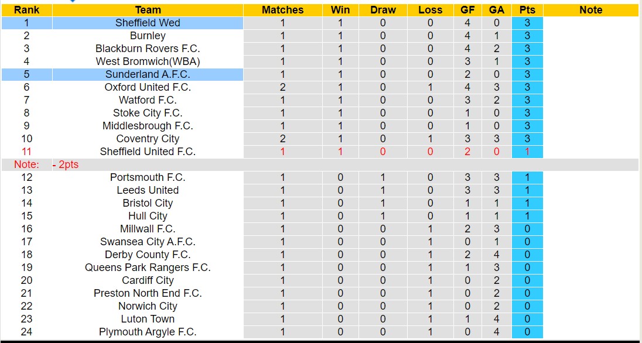642x343 pixels.
Task: Select Portsmouth F.C. team name
Action: 148,177
